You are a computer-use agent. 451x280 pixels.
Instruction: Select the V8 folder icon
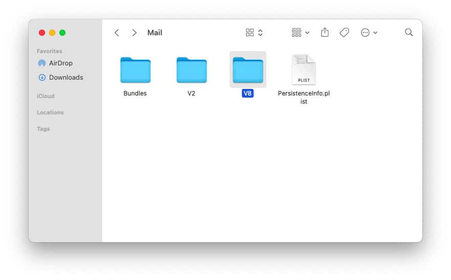247,70
